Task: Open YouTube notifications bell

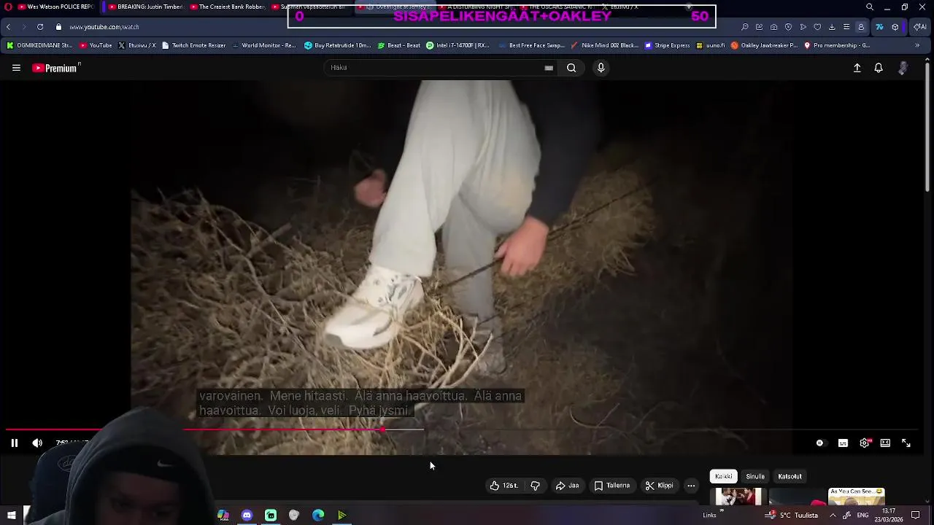Action: point(879,68)
